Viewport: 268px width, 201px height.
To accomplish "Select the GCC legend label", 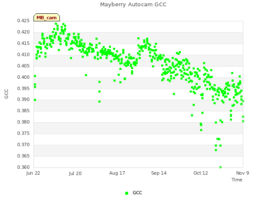I will click(x=137, y=193).
